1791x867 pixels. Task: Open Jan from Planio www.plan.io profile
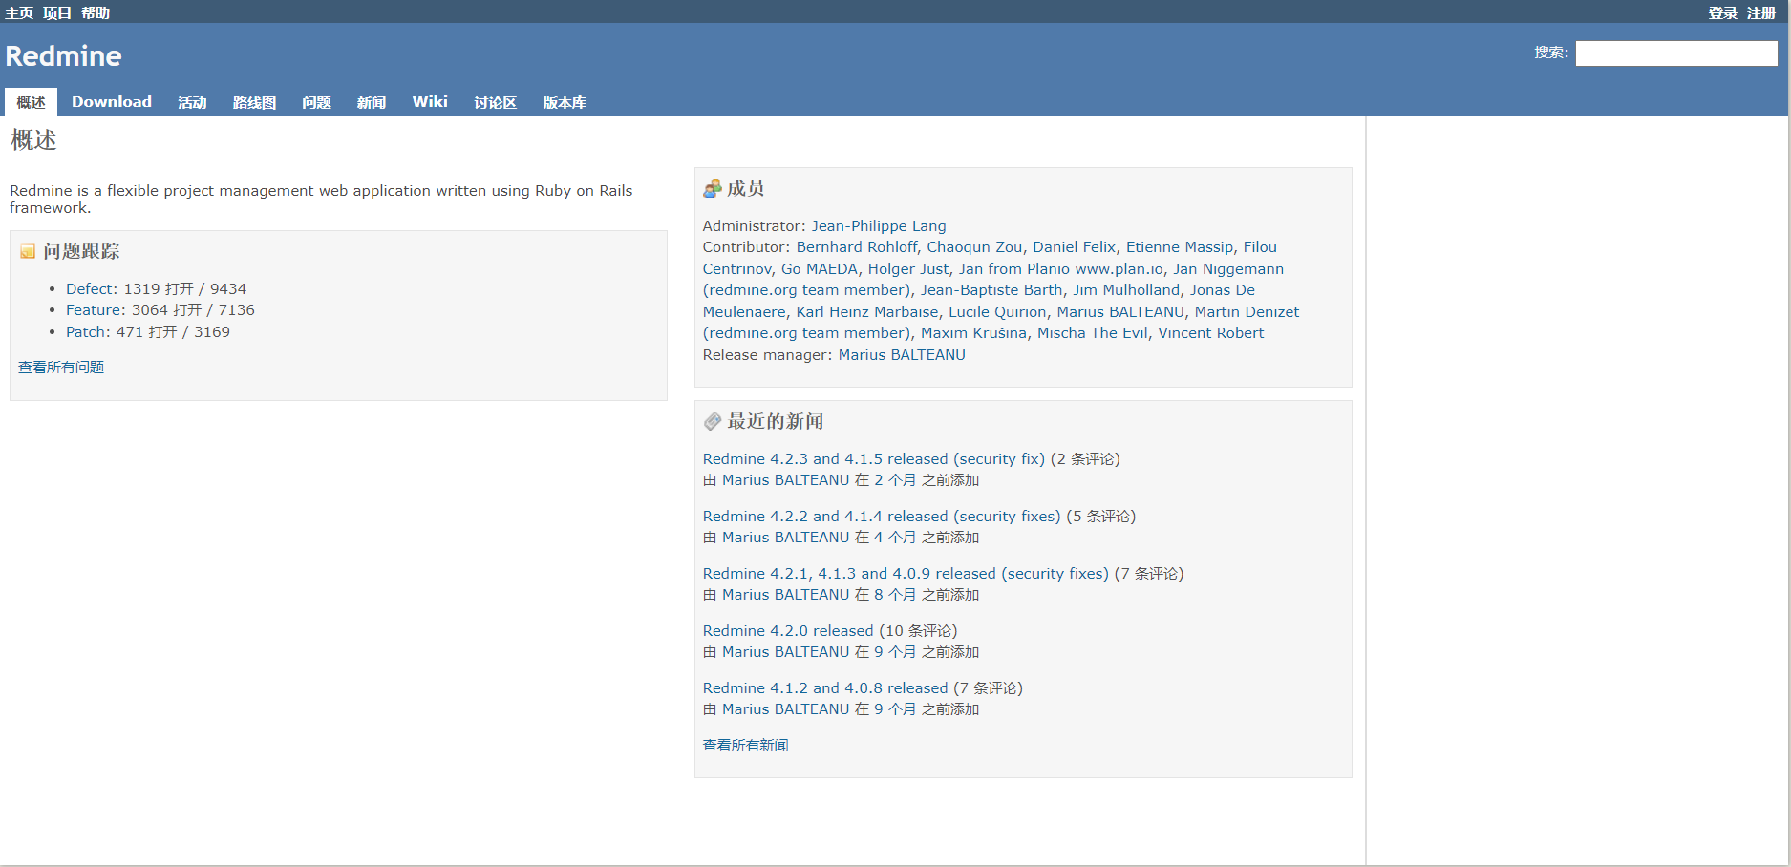tap(1061, 268)
